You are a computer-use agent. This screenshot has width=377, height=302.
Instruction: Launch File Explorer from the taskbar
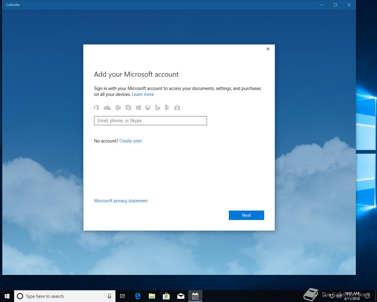pyautogui.click(x=152, y=296)
